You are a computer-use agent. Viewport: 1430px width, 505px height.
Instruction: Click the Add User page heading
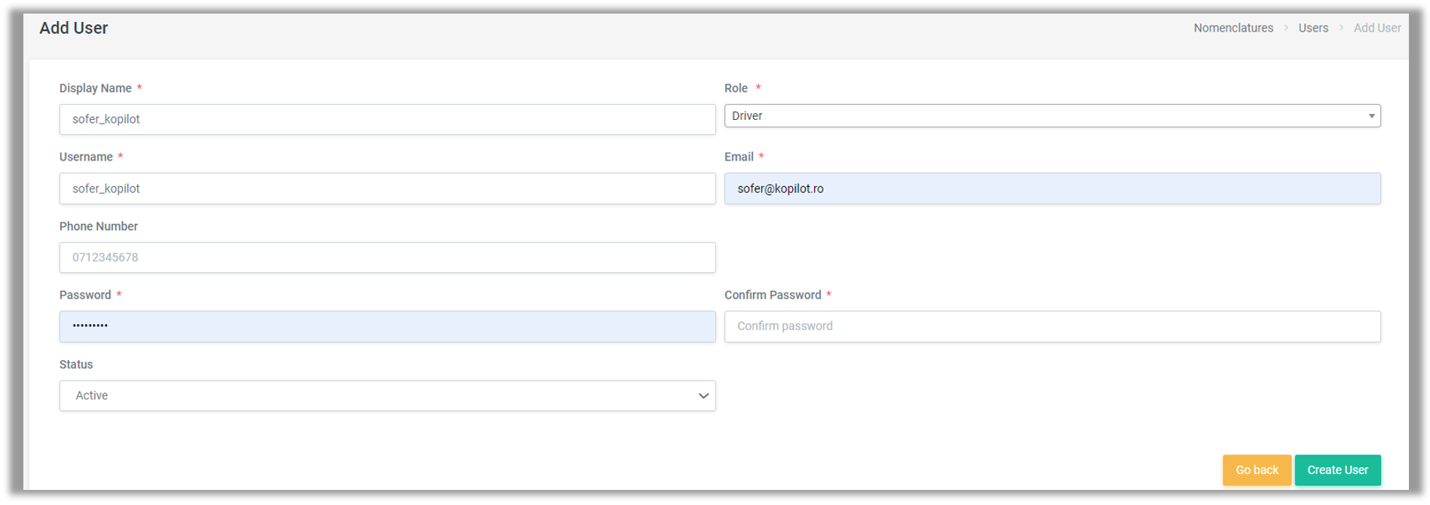click(x=74, y=28)
